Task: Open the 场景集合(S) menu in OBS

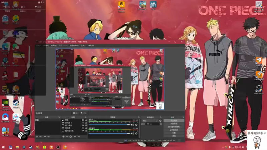Action: pyautogui.click(x=74, y=46)
